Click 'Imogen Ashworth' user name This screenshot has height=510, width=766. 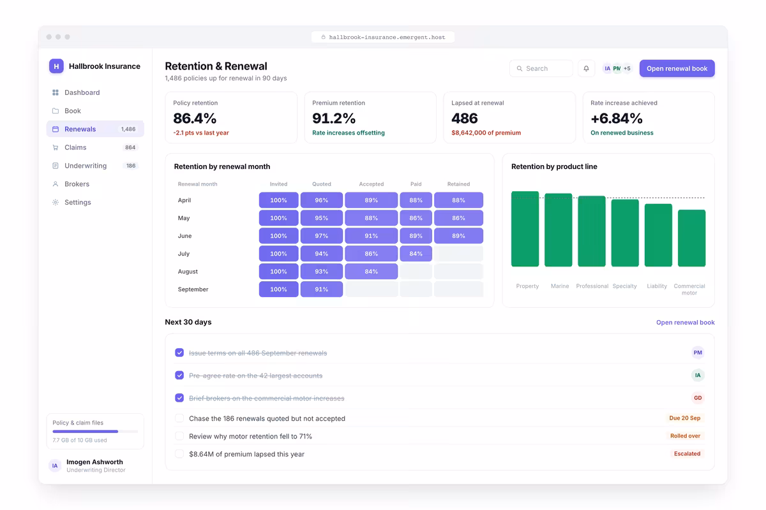94,462
